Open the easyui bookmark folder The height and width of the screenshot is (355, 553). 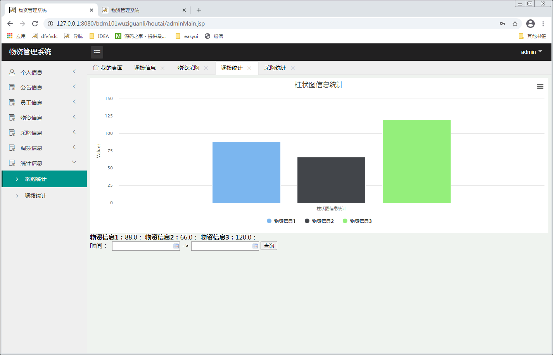(x=187, y=36)
